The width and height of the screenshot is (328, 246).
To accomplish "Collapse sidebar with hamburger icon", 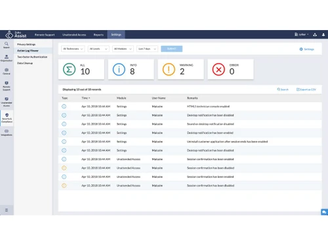I will click(x=7, y=210).
